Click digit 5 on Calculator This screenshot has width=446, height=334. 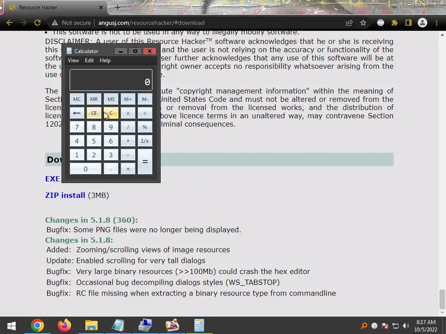(94, 141)
